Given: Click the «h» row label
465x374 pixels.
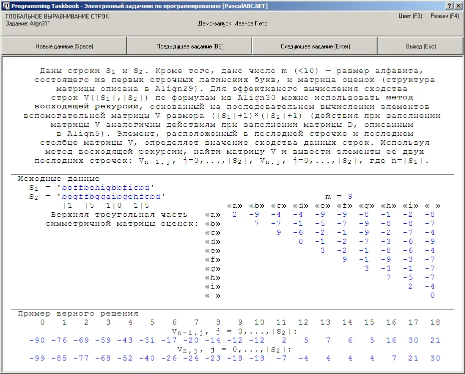Looking at the screenshot, I should (x=213, y=278).
